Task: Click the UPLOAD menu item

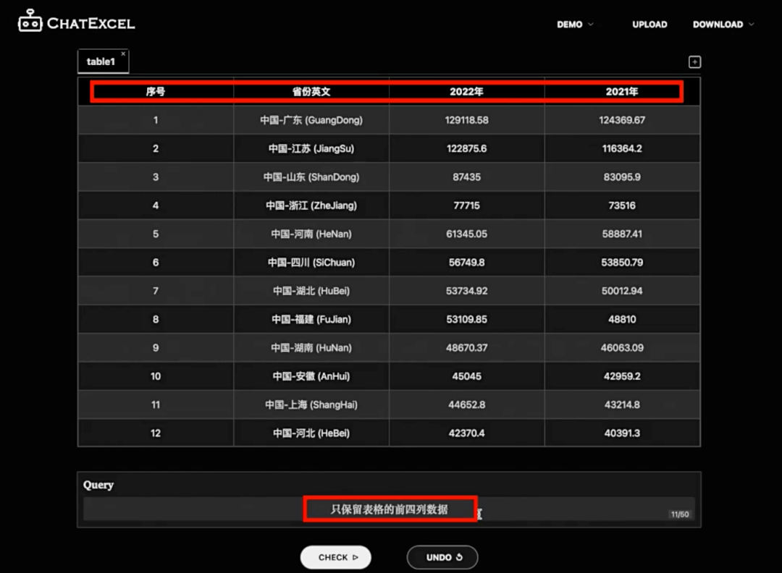Action: pos(649,25)
